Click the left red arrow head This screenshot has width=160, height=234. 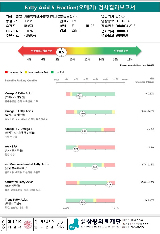[x=21, y=51]
